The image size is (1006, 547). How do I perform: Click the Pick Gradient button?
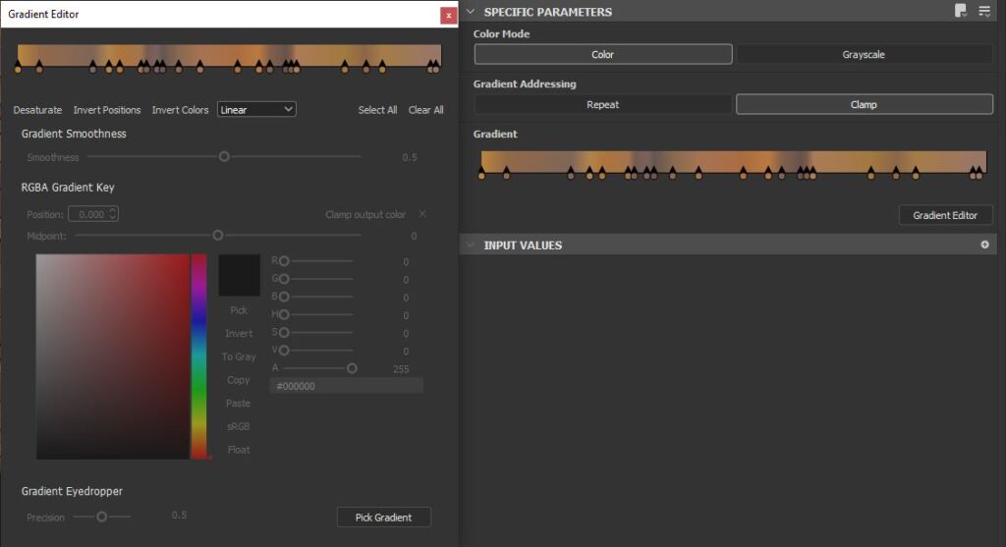384,517
